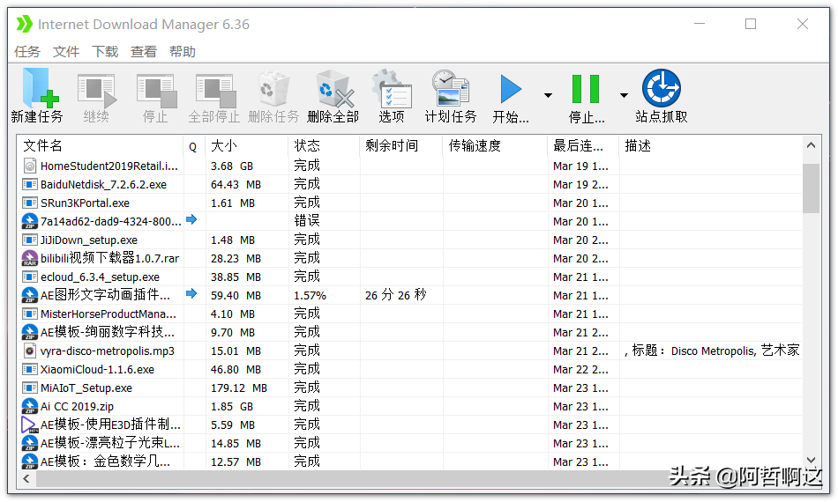The height and width of the screenshot is (502, 838).
Task: Select the ecloud_6.3.4_setup.exe file
Action: [x=100, y=277]
